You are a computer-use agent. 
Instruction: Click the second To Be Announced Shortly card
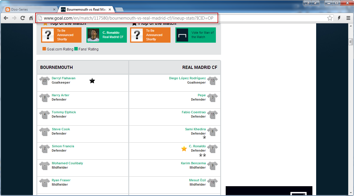(150, 35)
